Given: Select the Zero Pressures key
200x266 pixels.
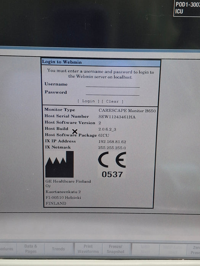Looking at the screenshot, I should 194,250.
